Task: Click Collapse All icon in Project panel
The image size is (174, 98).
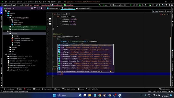Action: pyautogui.click(x=38, y=8)
